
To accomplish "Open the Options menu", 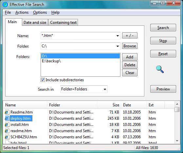I will click(40, 12).
